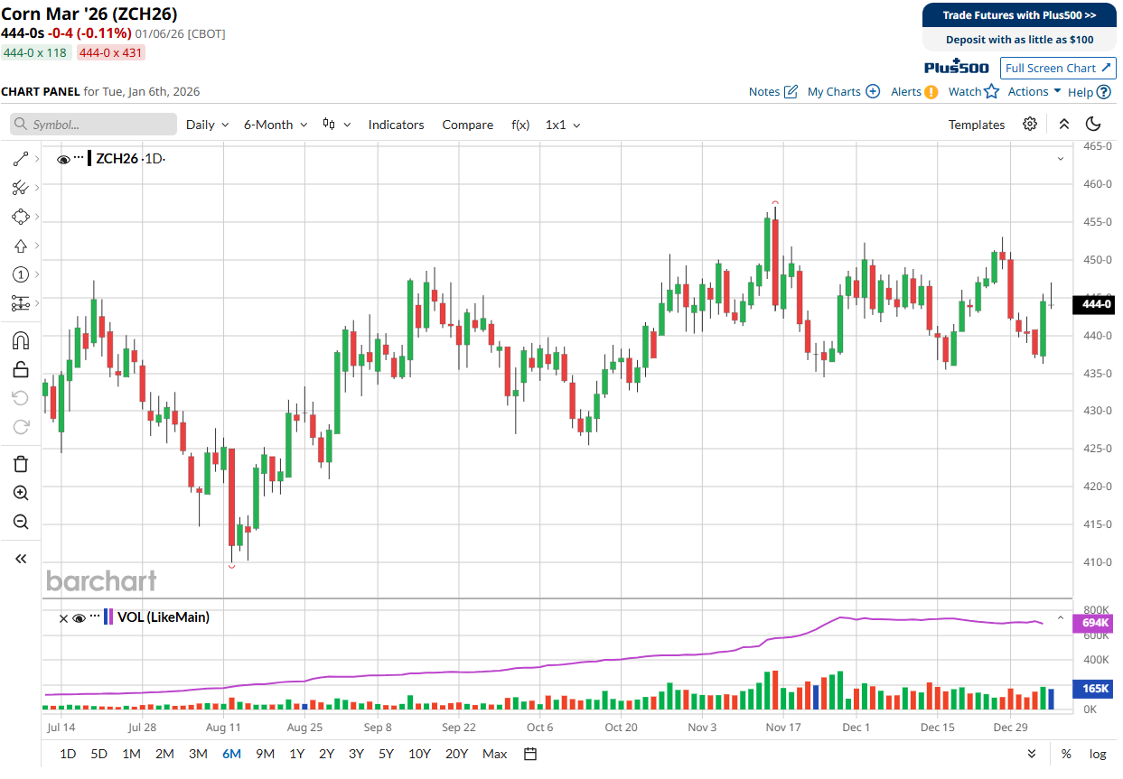Hide the ZCH26 series with eye icon
This screenshot has width=1123, height=779.
[63, 159]
